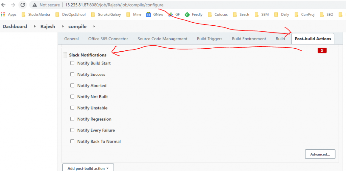Expand the arrow after compile breadcrumb
346x171 pixels.
[x=94, y=26]
